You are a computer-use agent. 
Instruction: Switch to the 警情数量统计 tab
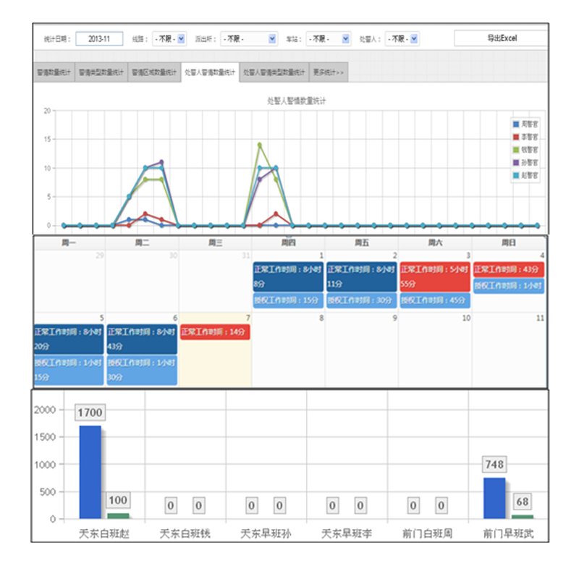(x=53, y=72)
